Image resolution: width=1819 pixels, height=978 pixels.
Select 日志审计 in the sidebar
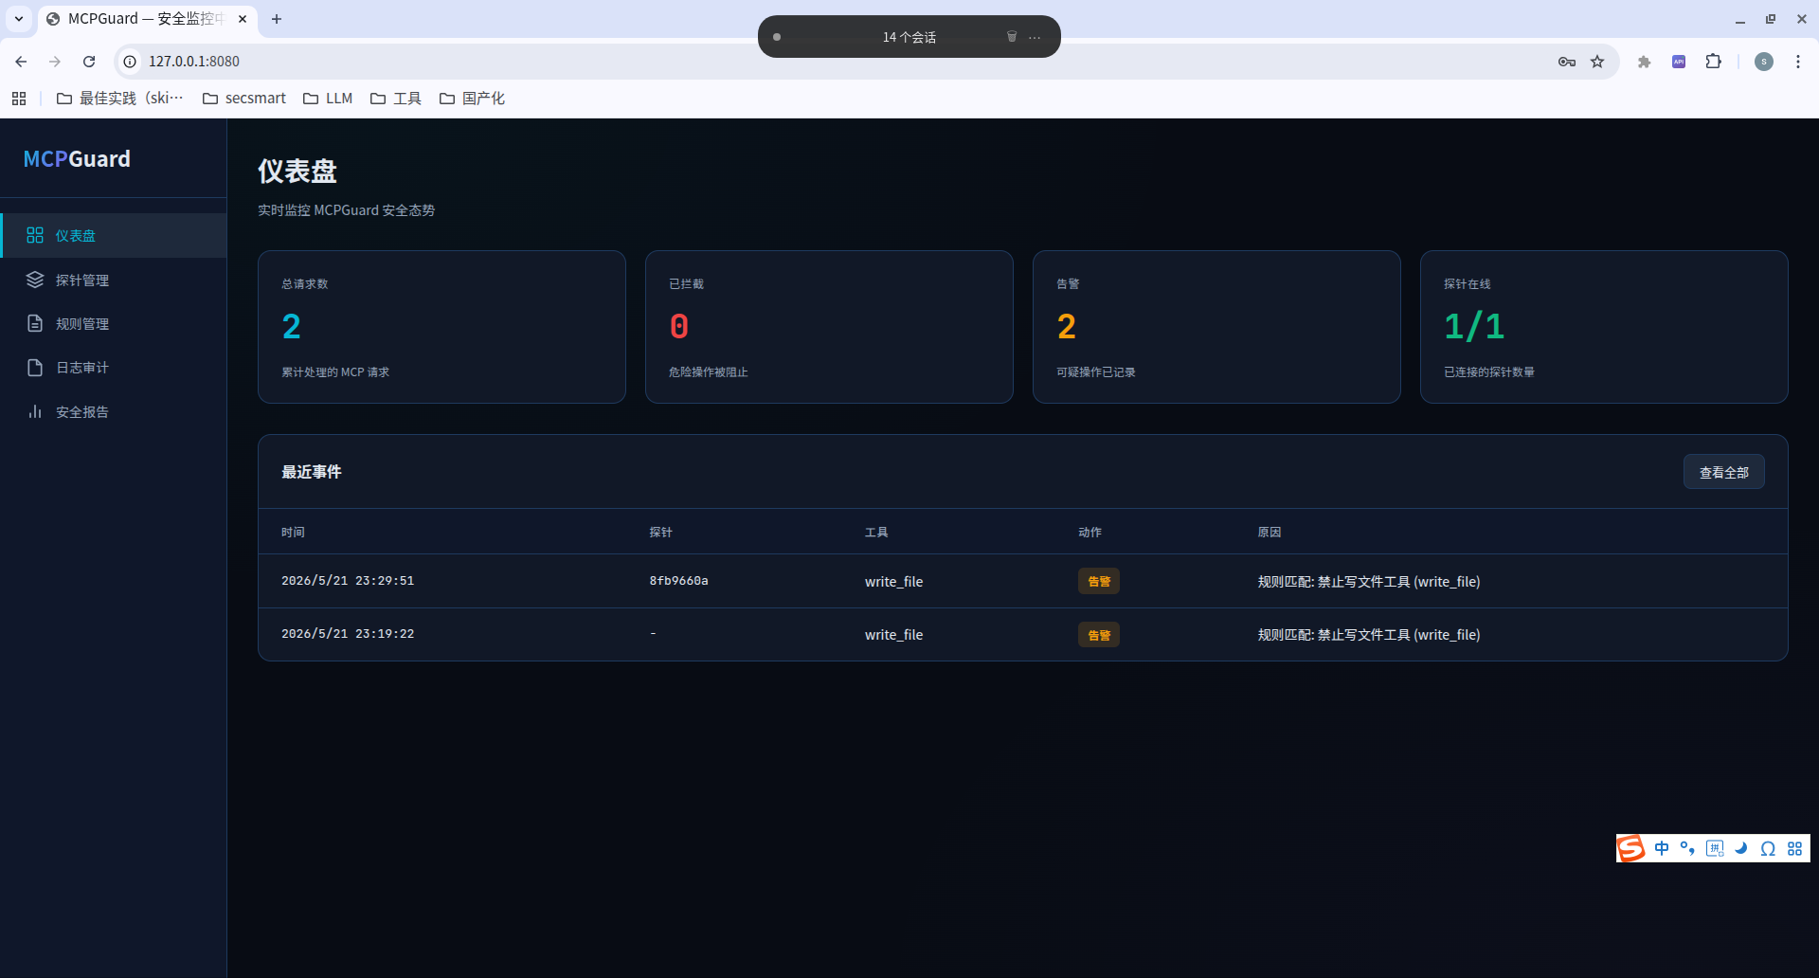[x=114, y=367]
